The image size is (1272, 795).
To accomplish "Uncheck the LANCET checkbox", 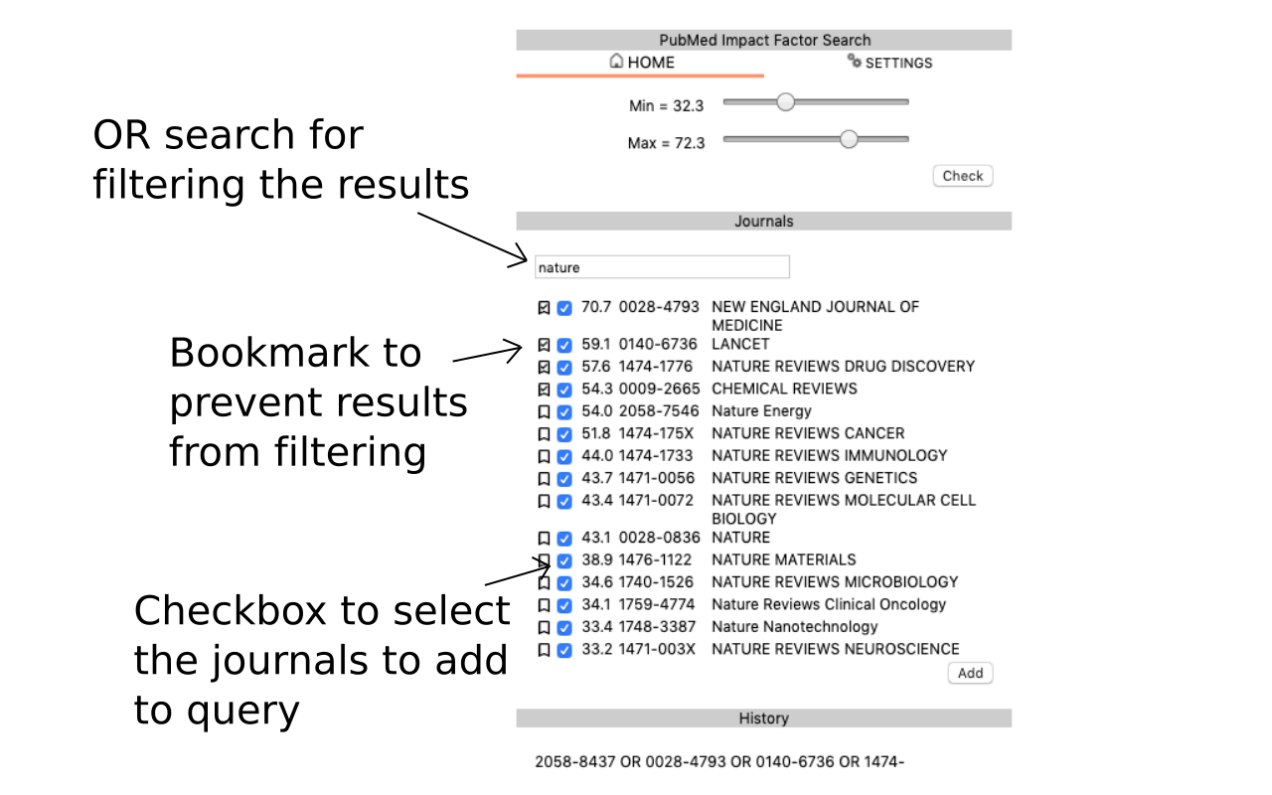I will click(564, 345).
